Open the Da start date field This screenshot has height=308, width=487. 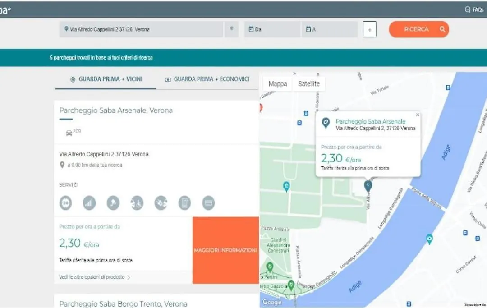pyautogui.click(x=272, y=29)
